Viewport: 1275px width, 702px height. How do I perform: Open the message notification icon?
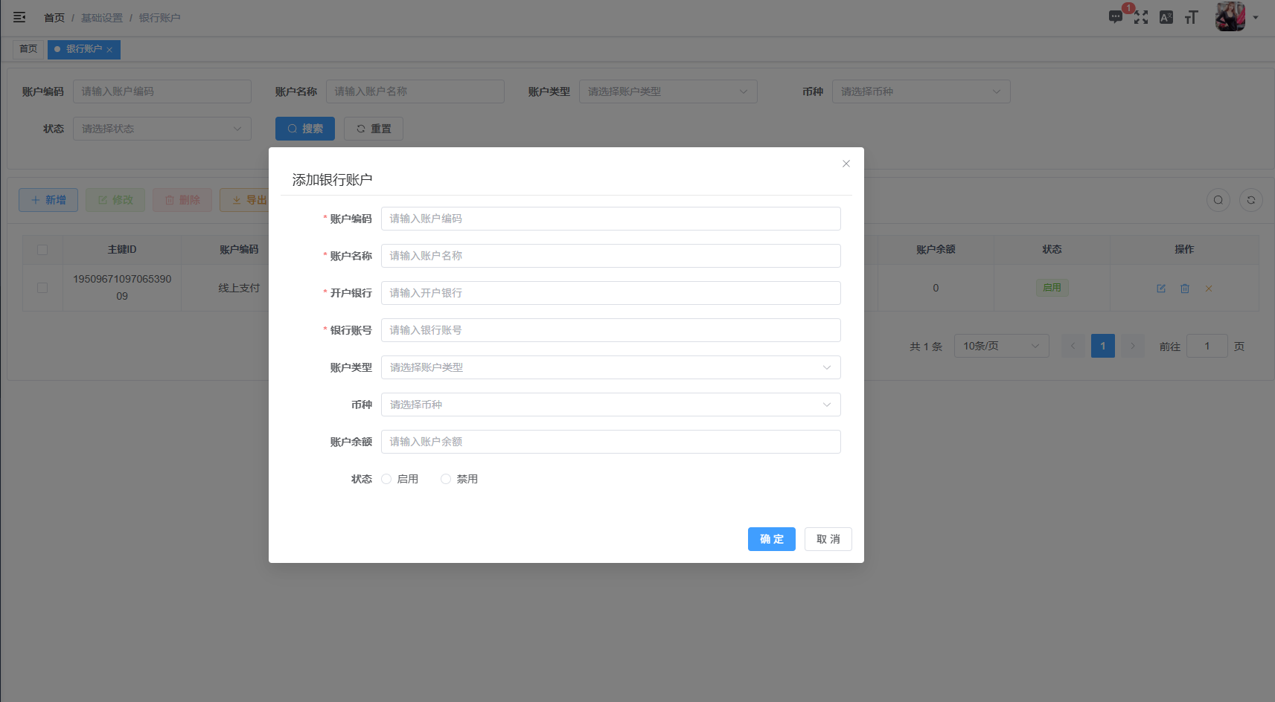pyautogui.click(x=1115, y=16)
